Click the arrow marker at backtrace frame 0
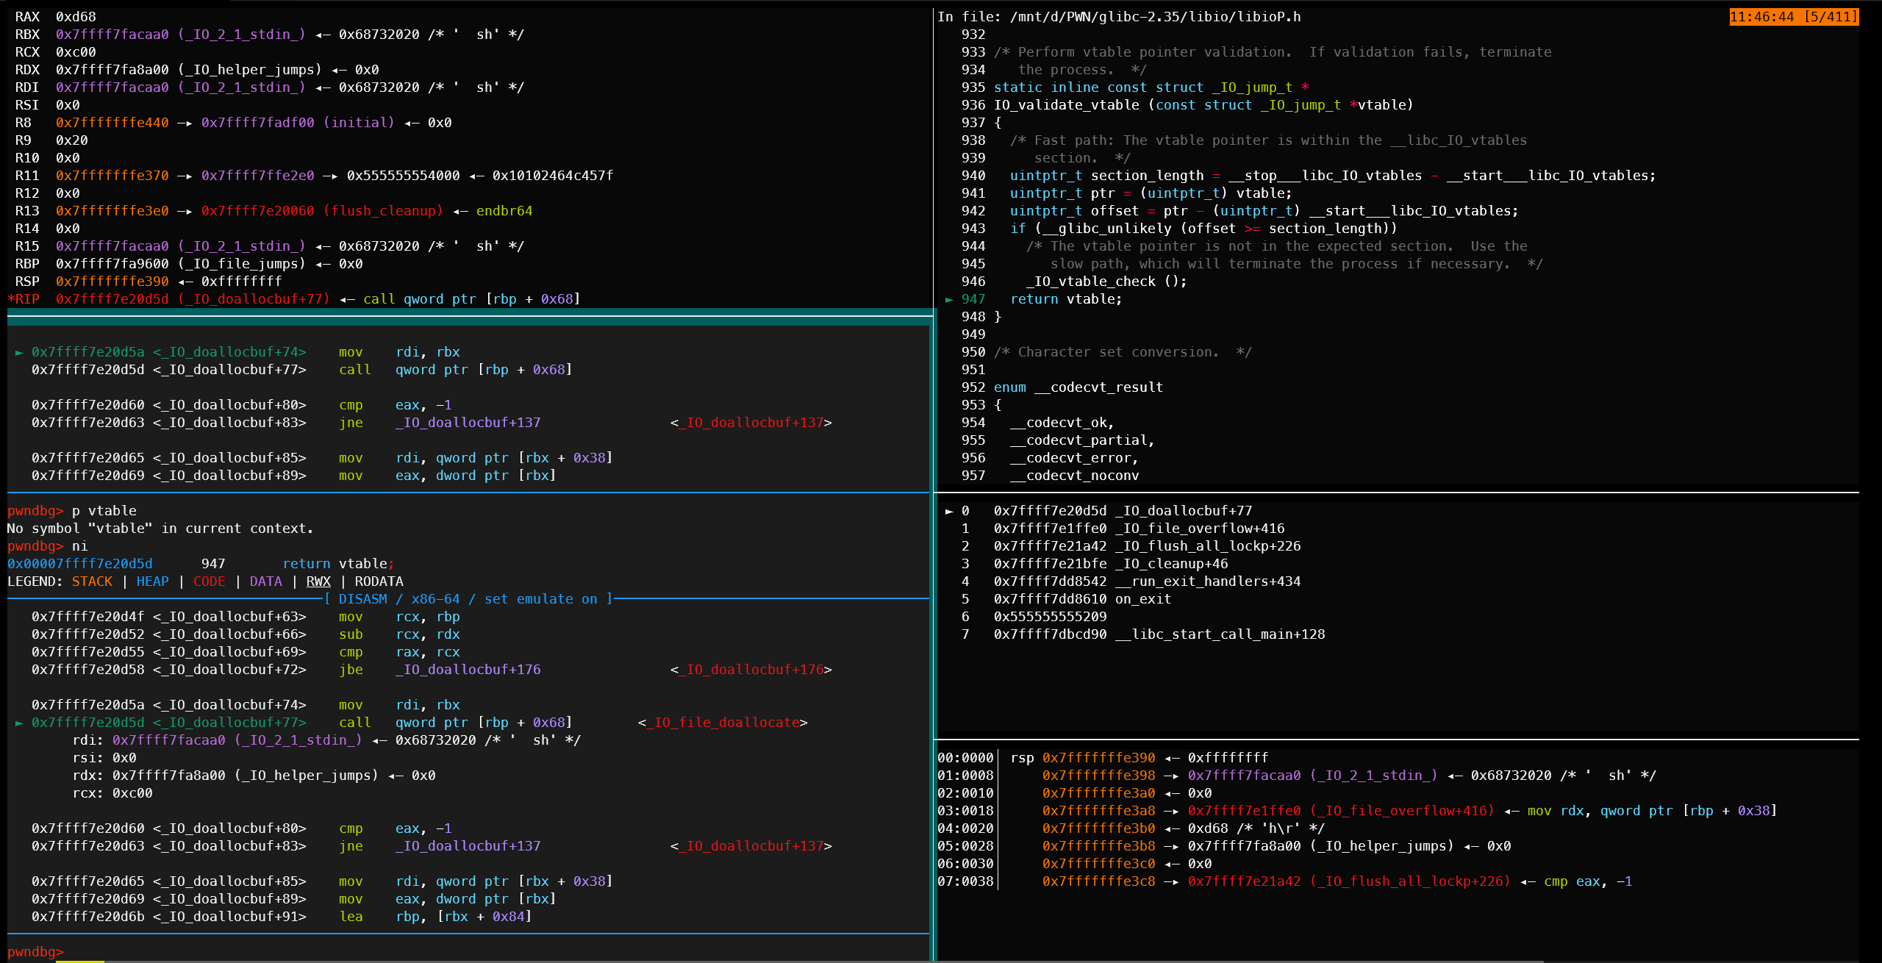The image size is (1882, 963). click(949, 511)
